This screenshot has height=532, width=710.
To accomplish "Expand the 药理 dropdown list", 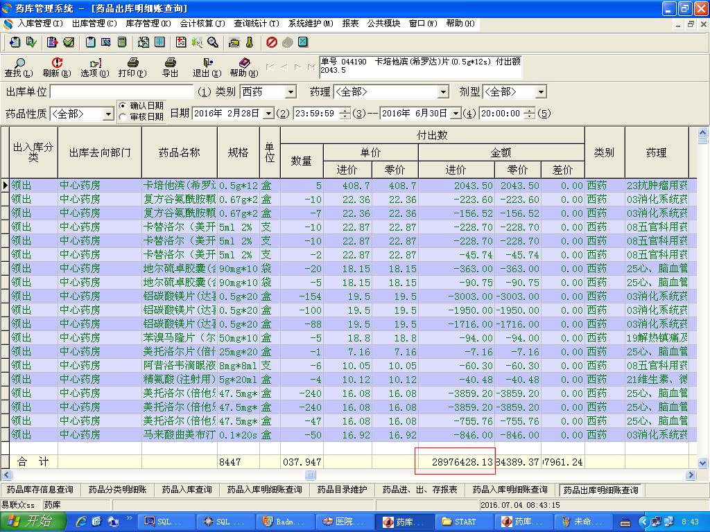I will pyautogui.click(x=443, y=92).
